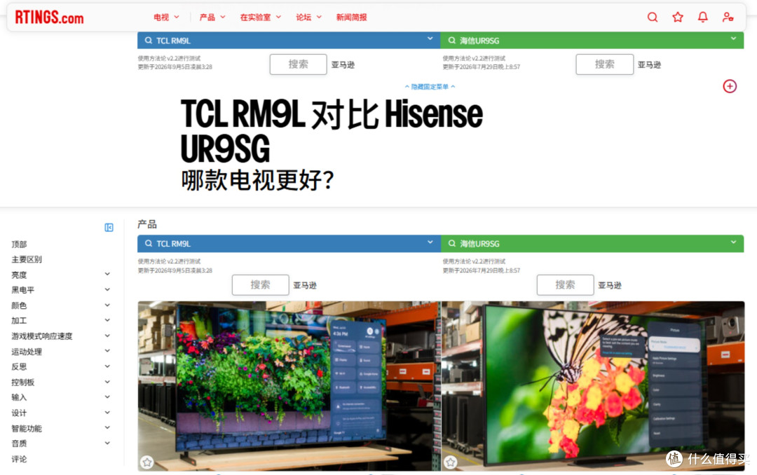Expand 亮度 sidebar section chevron
The width and height of the screenshot is (757, 475).
point(107,274)
